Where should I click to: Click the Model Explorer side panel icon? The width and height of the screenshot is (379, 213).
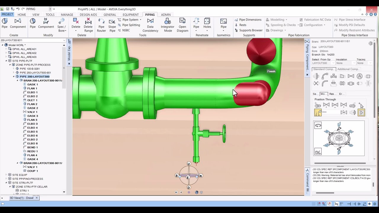[69, 42]
